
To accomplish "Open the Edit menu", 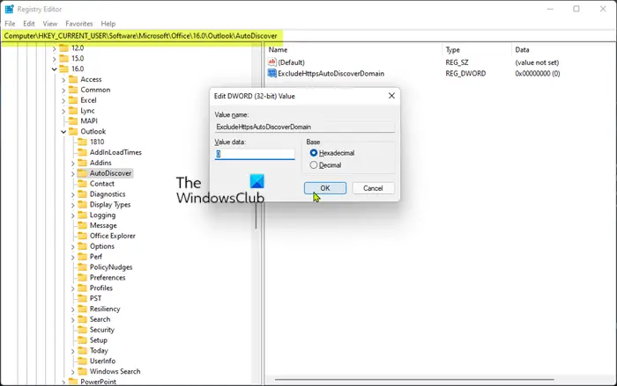I will (x=29, y=24).
